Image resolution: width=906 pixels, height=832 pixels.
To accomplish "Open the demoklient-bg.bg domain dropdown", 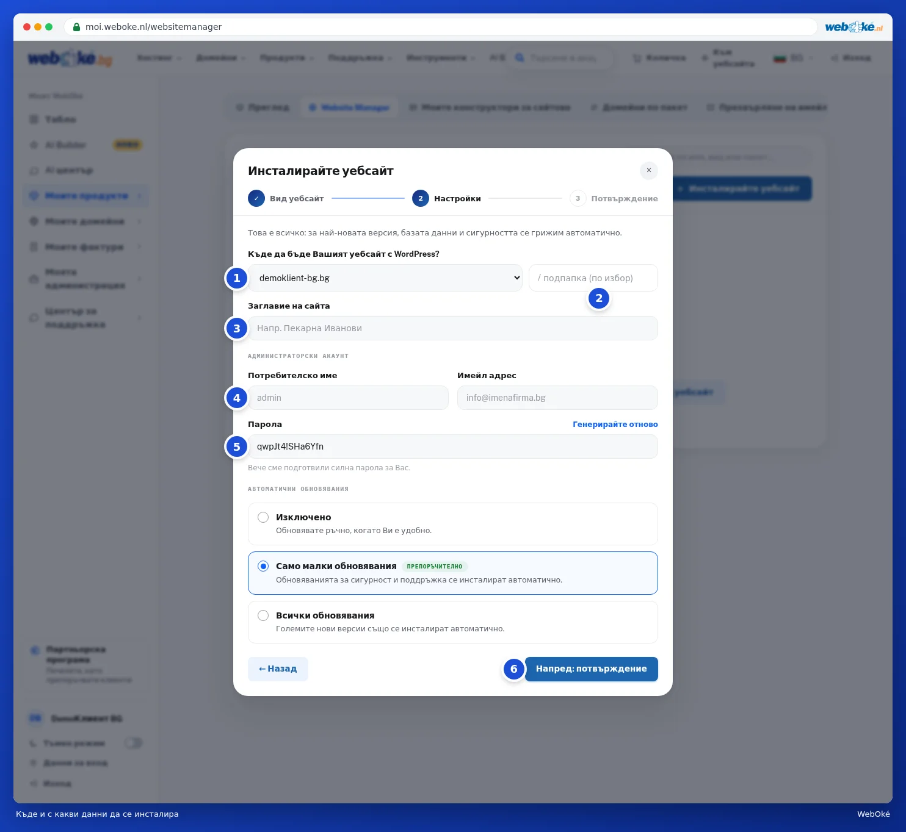I will click(385, 278).
